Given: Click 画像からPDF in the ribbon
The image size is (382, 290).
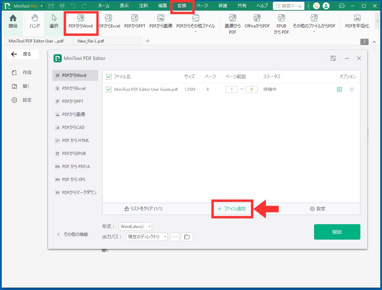Looking at the screenshot, I should 232,24.
